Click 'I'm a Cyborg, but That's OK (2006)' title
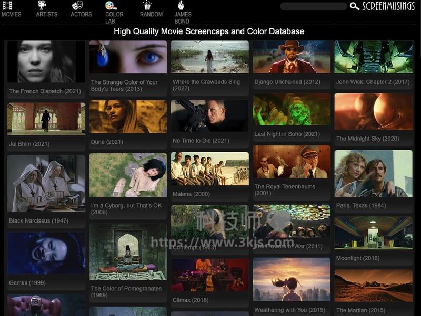Viewport: 421px width, 316px height. (126, 209)
